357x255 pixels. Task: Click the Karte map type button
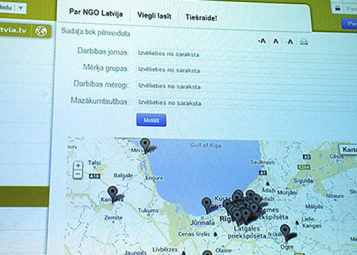click(x=348, y=149)
